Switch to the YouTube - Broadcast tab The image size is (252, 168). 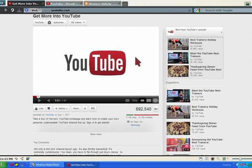pyautogui.click(x=64, y=4)
